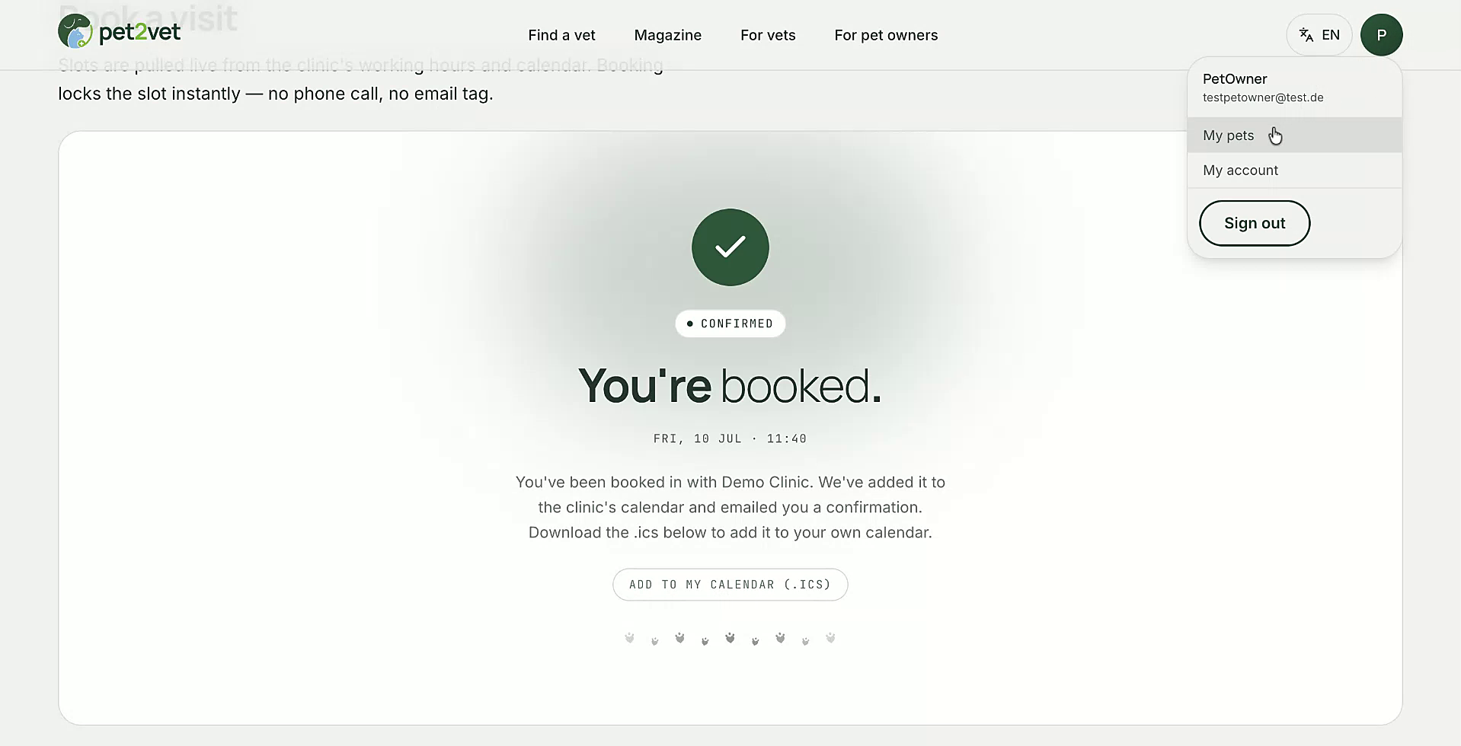Click the pet2vet logo icon
The image size is (1461, 746).
point(75,31)
